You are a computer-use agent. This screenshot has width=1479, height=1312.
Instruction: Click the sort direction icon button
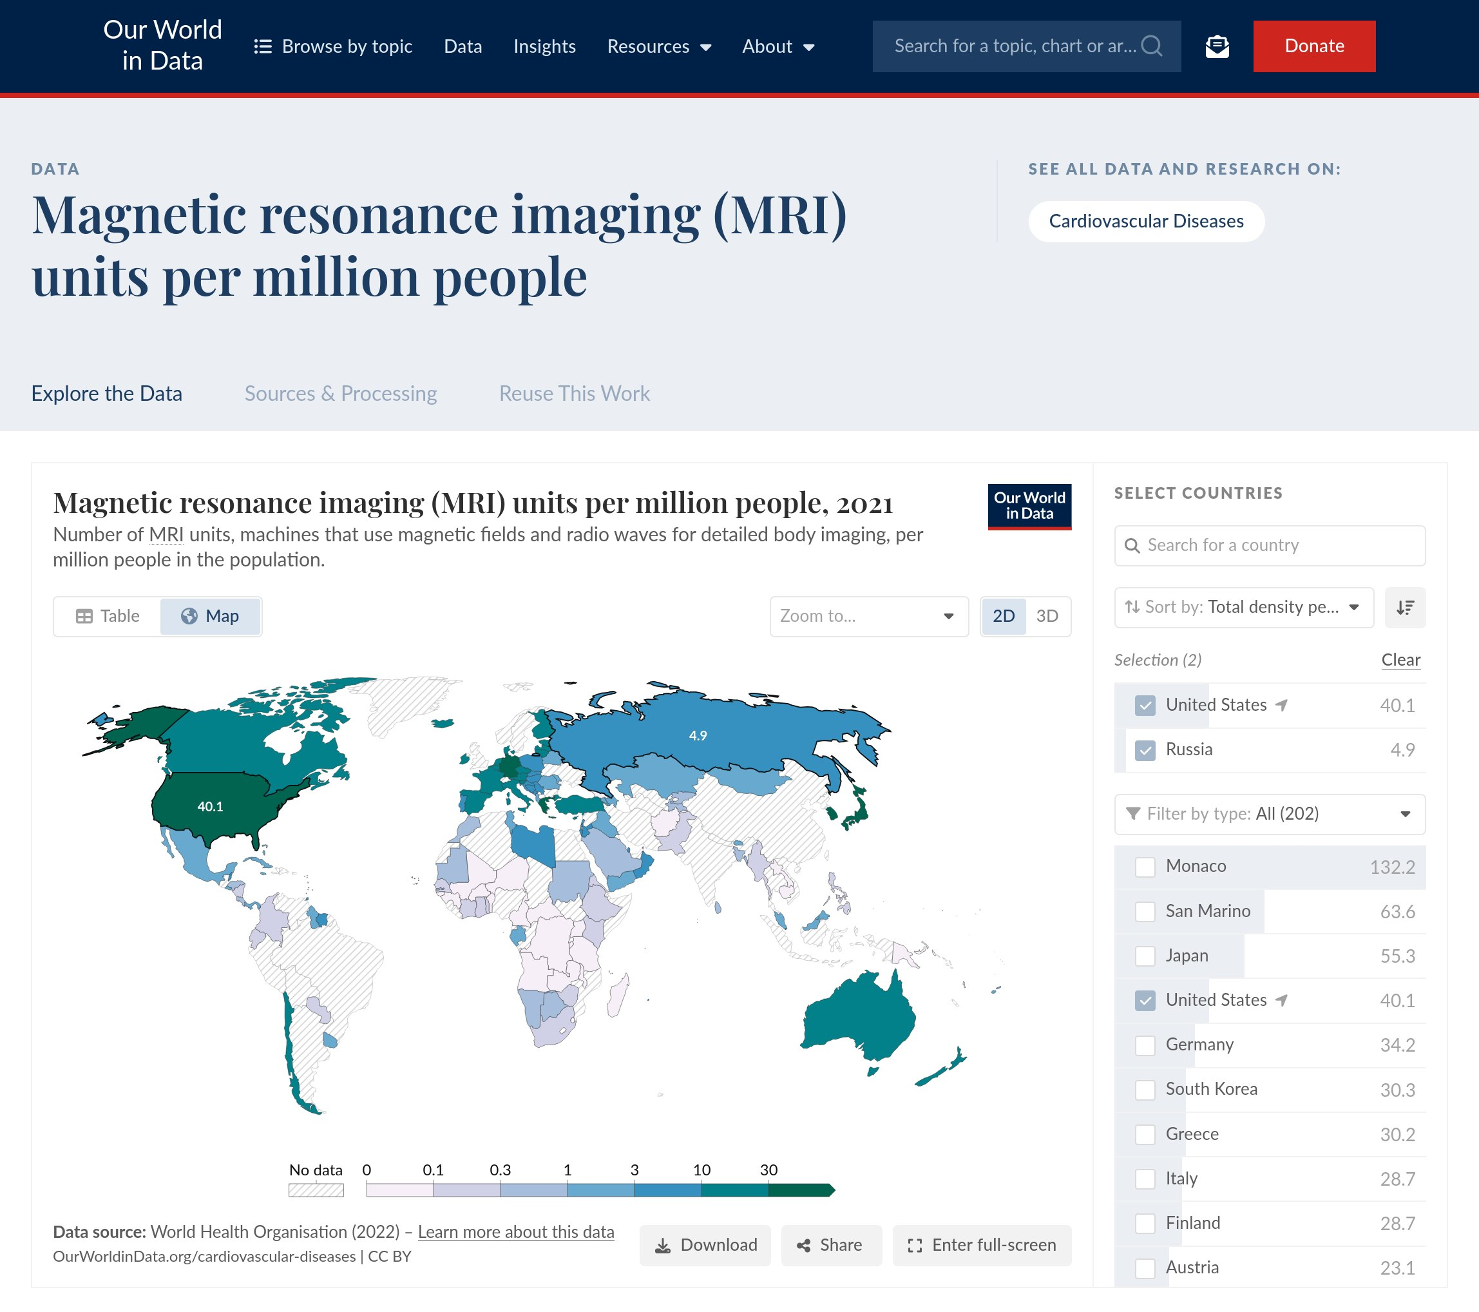tap(1404, 607)
